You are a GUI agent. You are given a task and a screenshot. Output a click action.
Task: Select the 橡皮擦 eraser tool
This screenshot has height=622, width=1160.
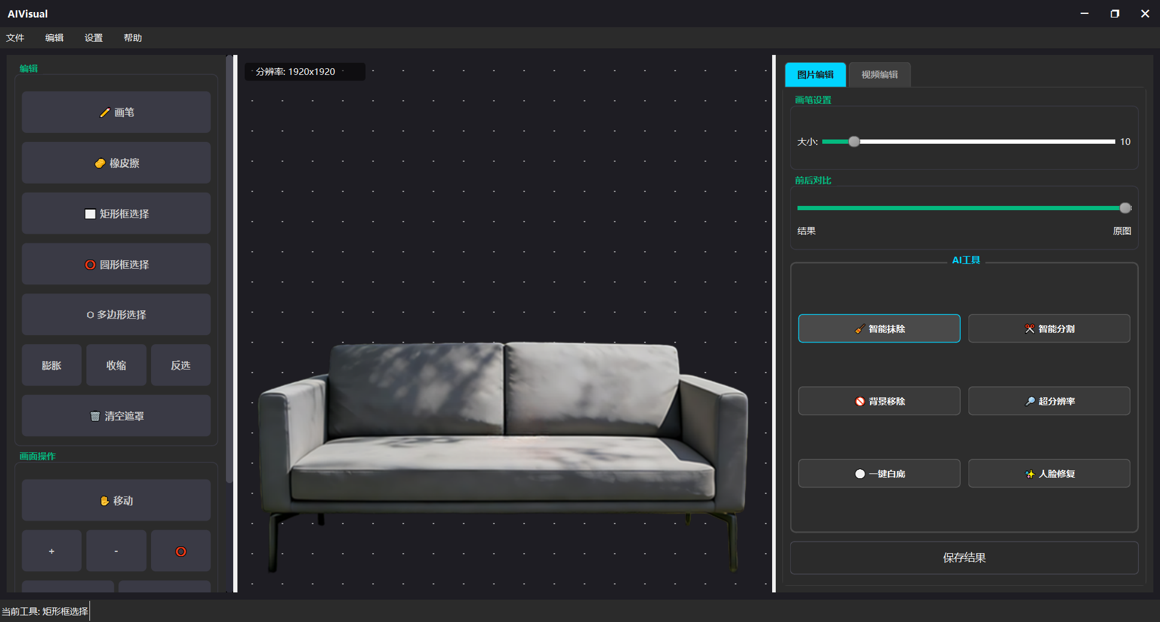tap(116, 163)
